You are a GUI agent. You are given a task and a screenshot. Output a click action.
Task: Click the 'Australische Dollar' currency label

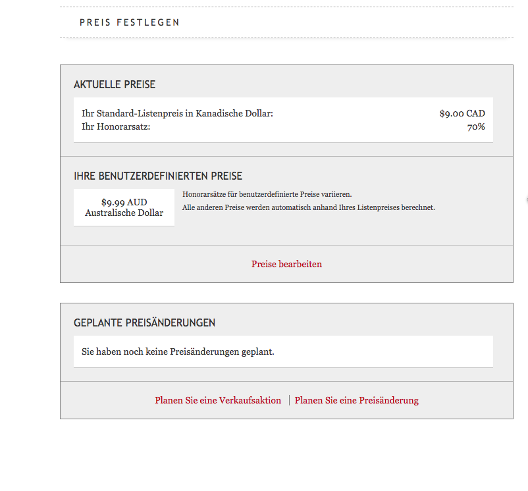[x=124, y=213]
